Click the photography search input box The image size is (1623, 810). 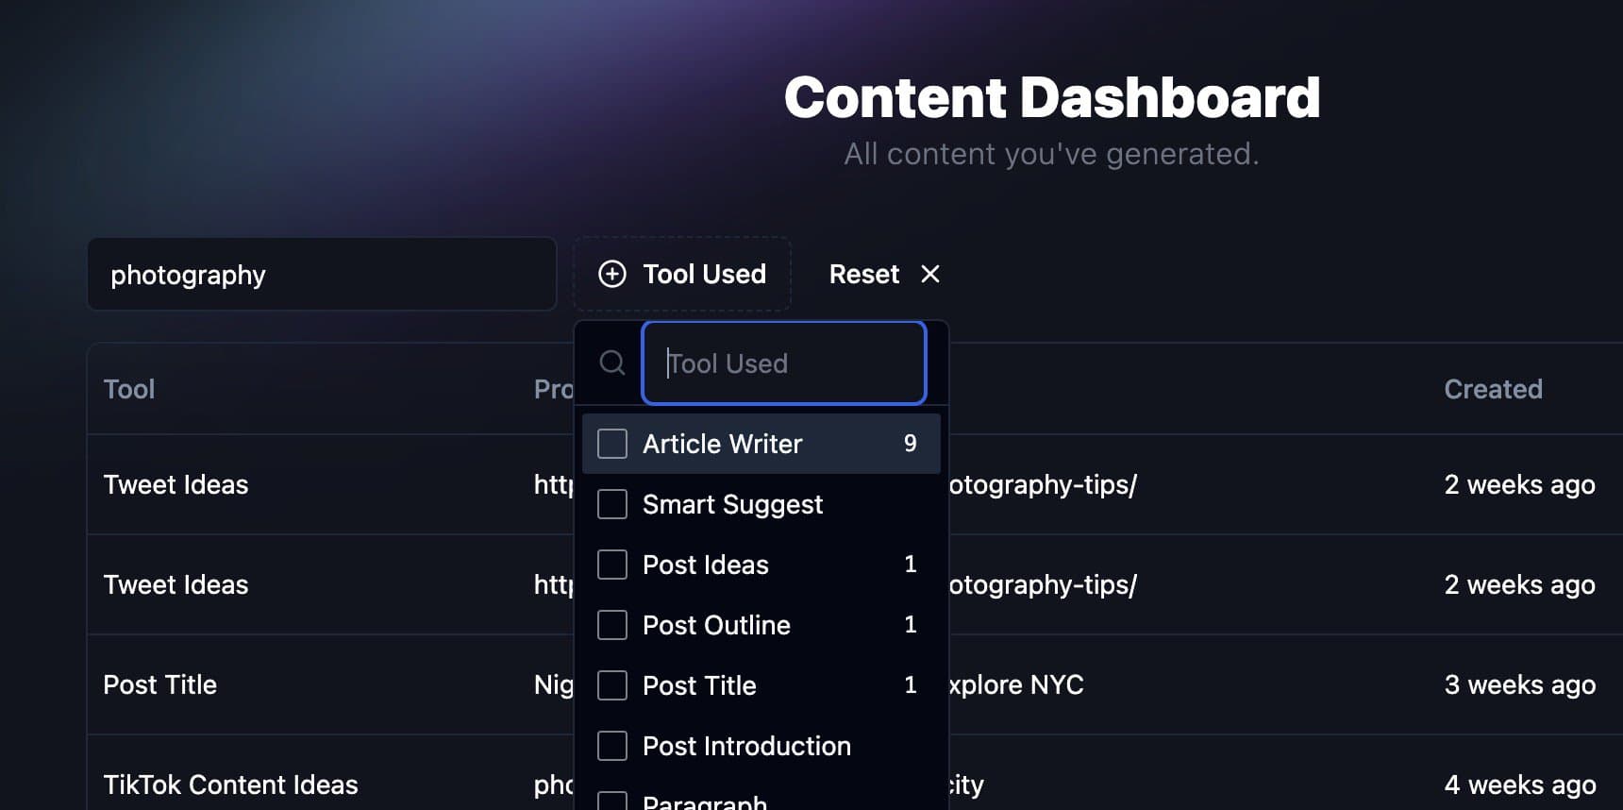click(322, 275)
